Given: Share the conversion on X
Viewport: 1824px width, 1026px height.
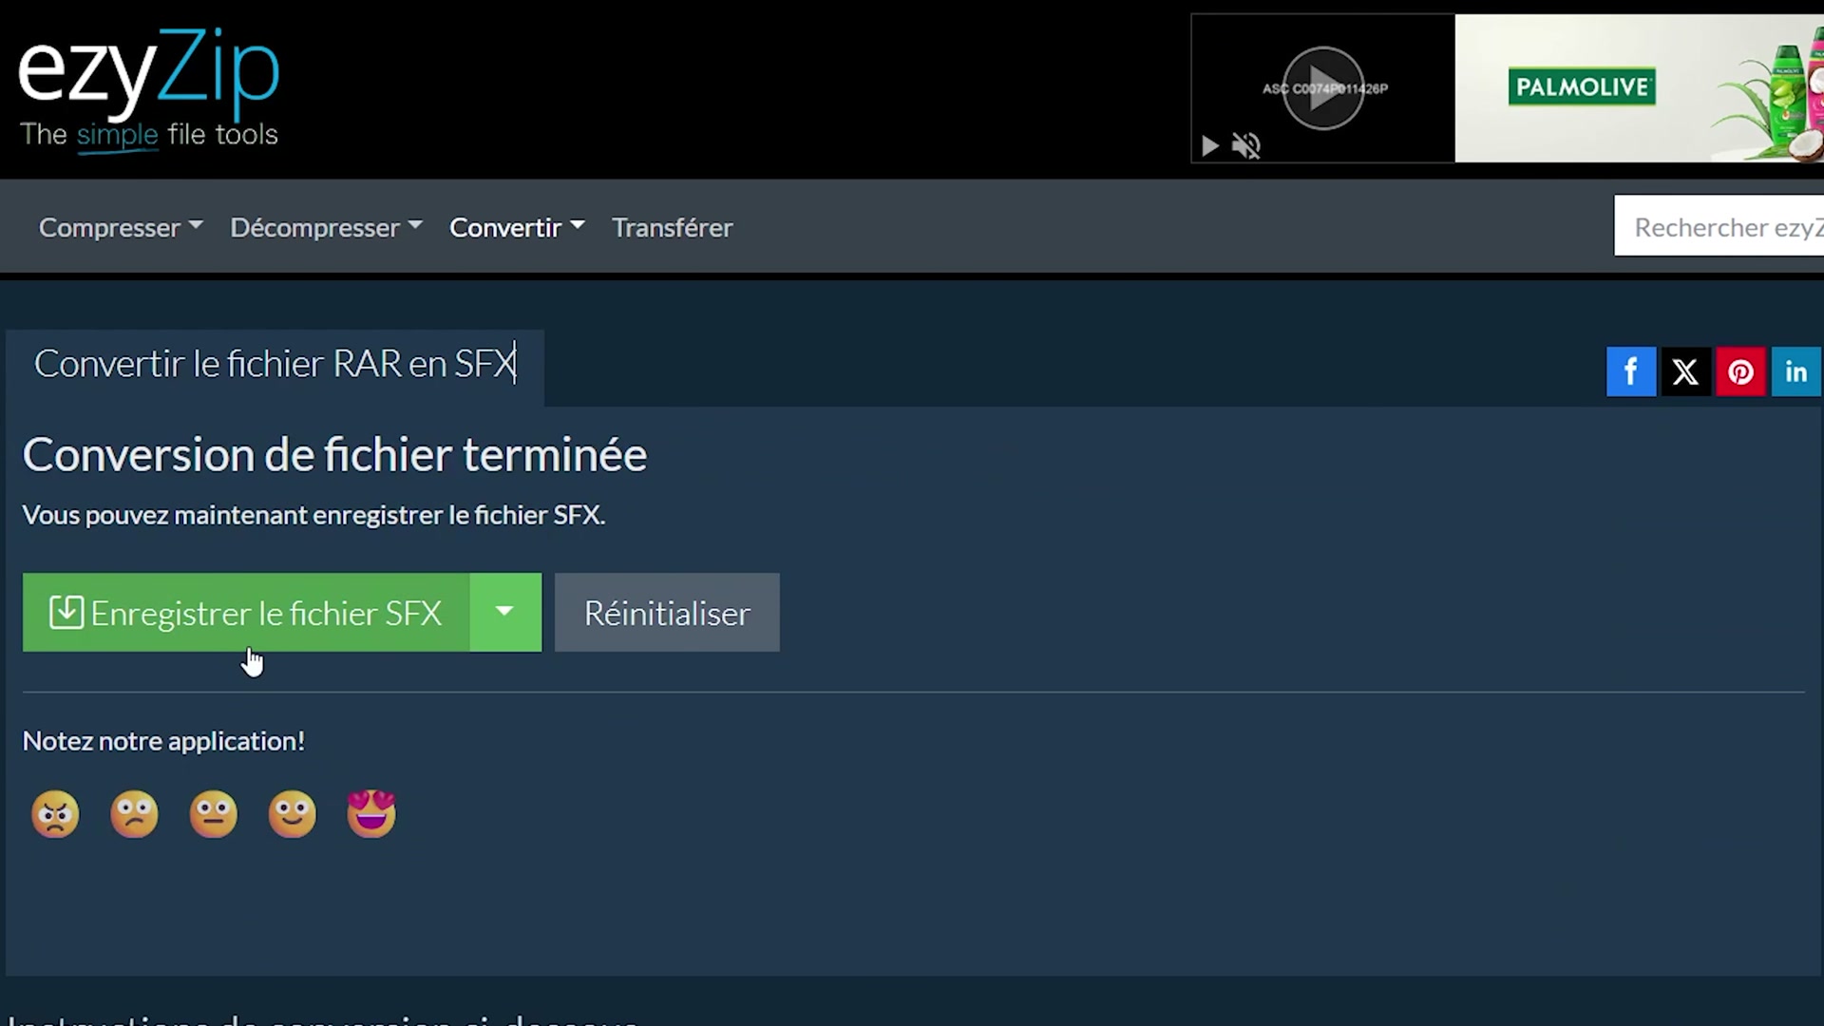Looking at the screenshot, I should [x=1685, y=371].
